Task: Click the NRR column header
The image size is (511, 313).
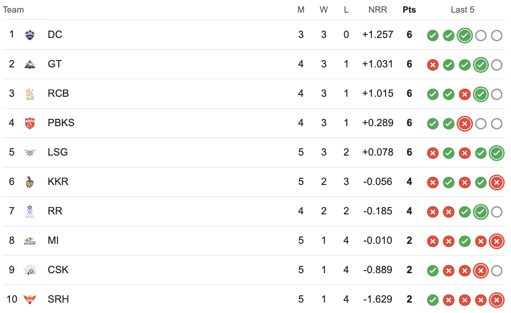Action: pos(378,10)
